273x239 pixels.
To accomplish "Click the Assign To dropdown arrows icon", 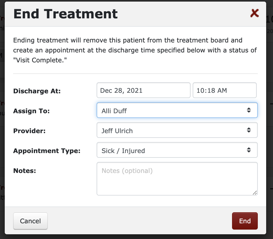I will pyautogui.click(x=249, y=110).
